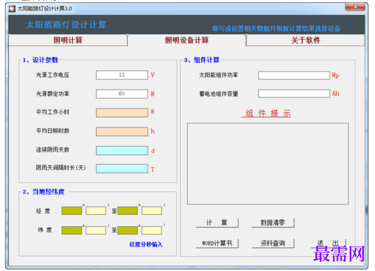Click the 平均工作小时 label
375x271 pixels.
coord(53,112)
